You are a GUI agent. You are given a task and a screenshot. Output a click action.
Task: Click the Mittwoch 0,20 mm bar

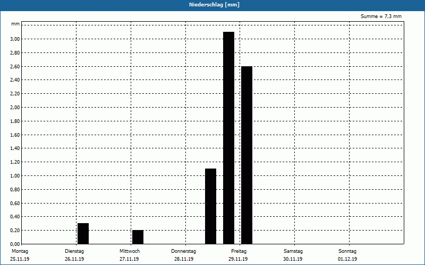pyautogui.click(x=138, y=237)
